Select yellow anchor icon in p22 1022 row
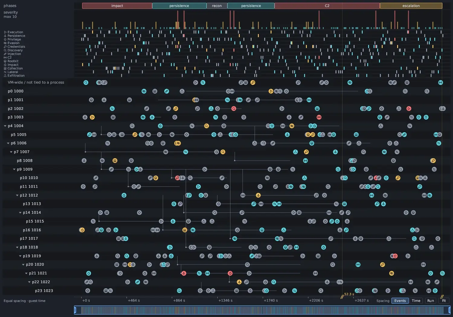Image resolution: width=453 pixels, height=317 pixels. [239, 282]
